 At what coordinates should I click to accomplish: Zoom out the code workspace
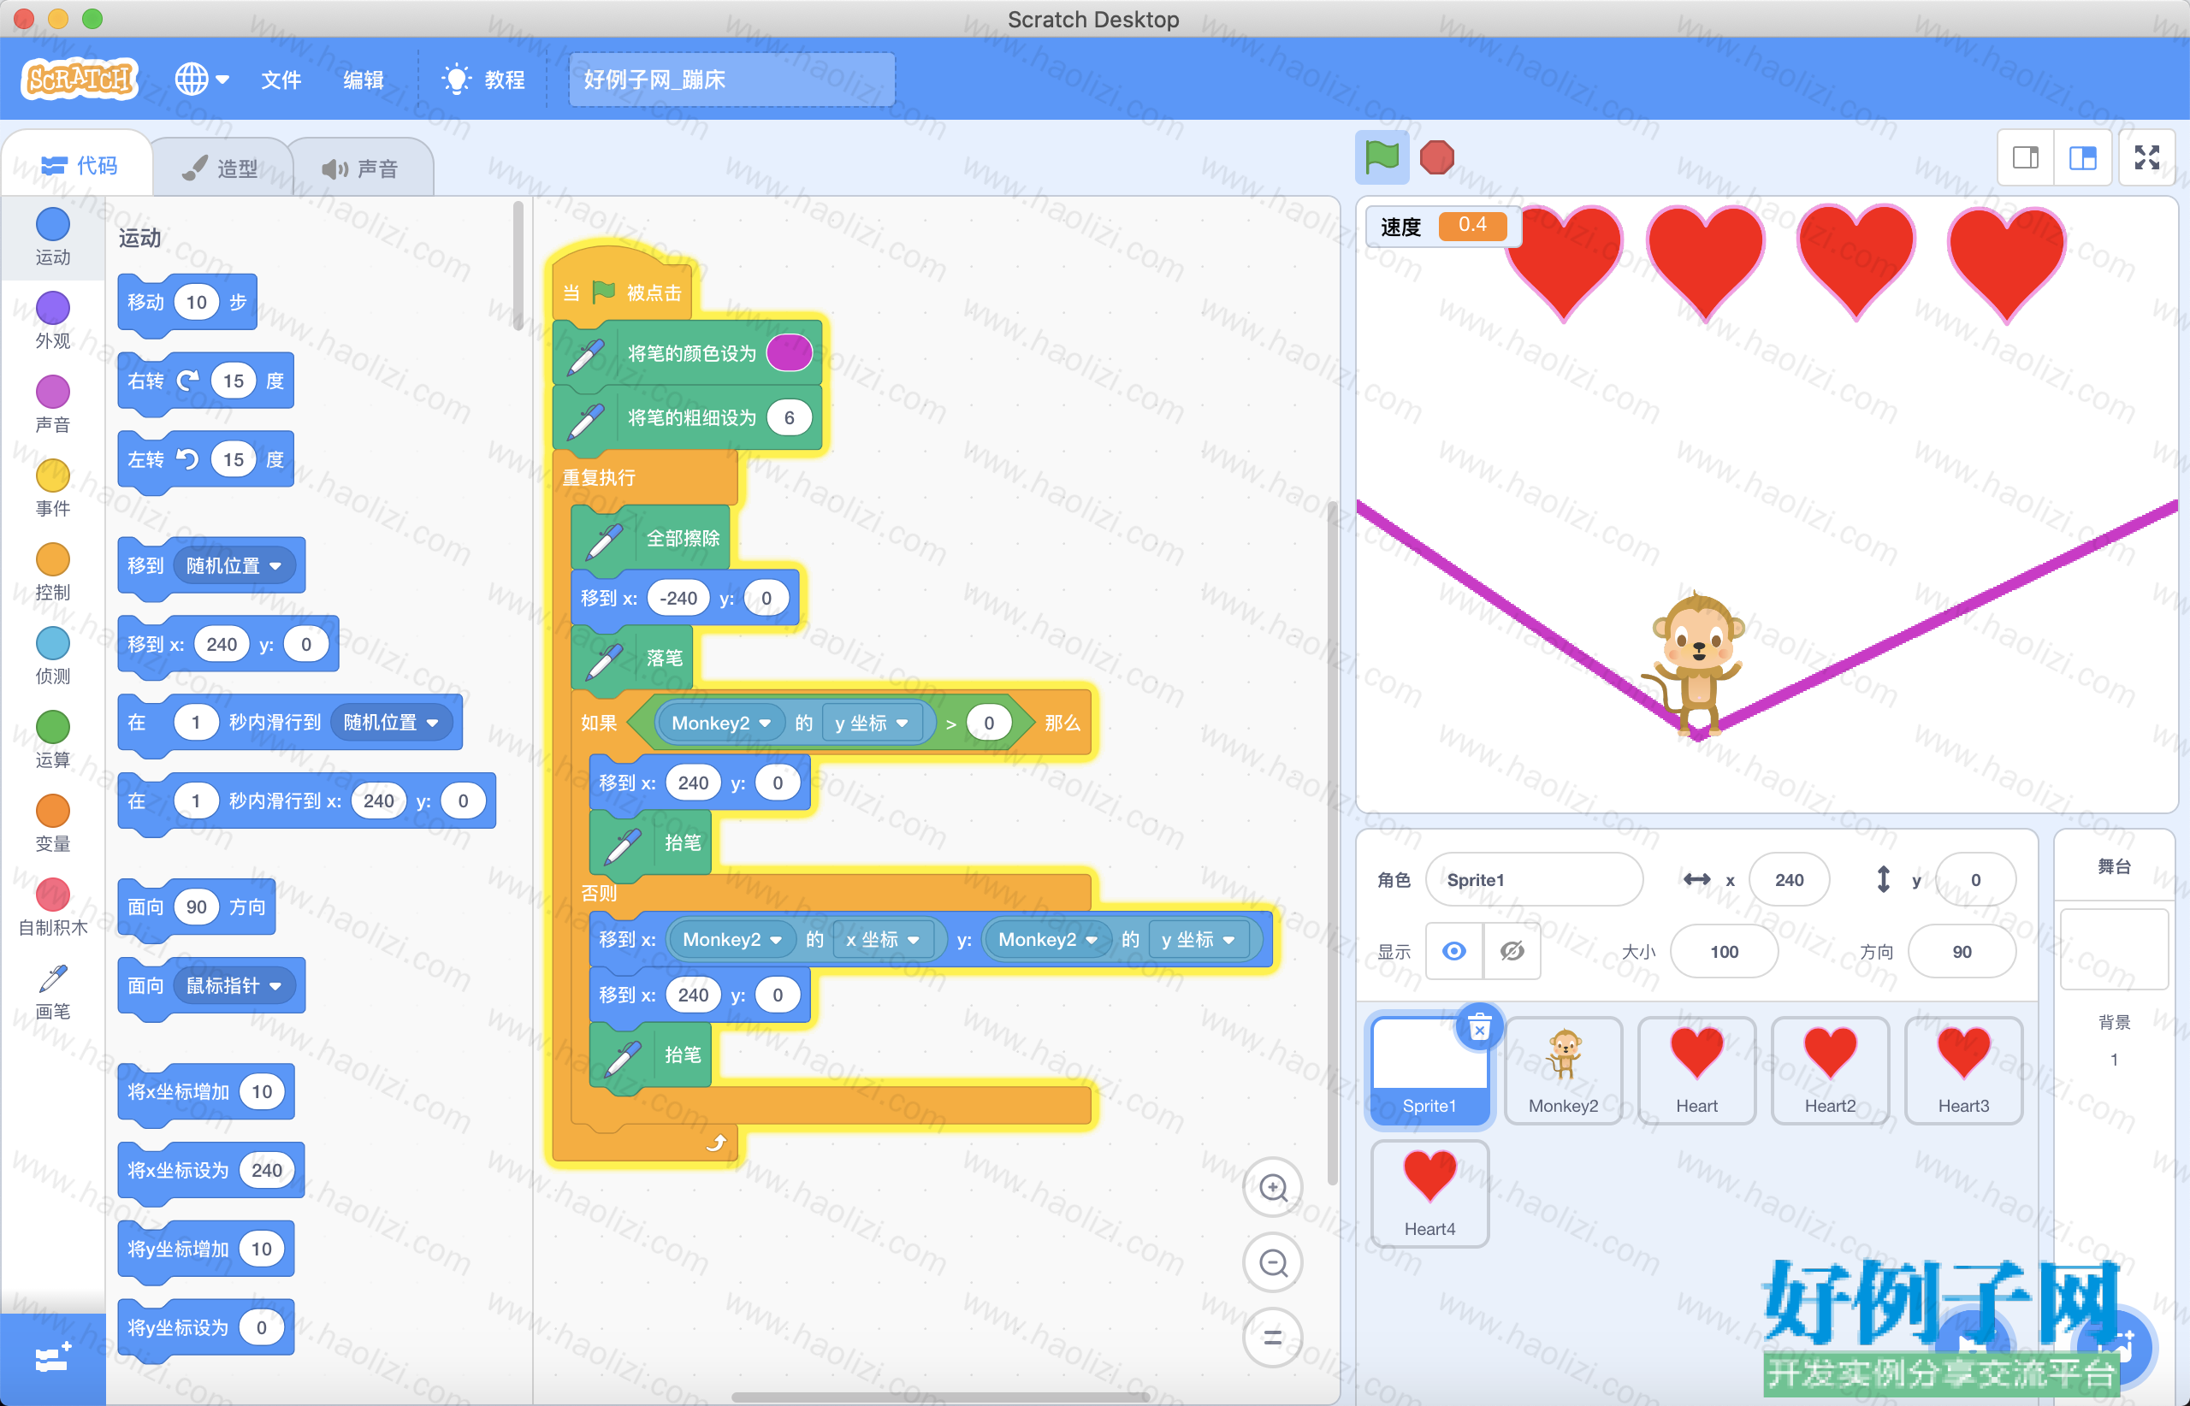pyautogui.click(x=1273, y=1262)
